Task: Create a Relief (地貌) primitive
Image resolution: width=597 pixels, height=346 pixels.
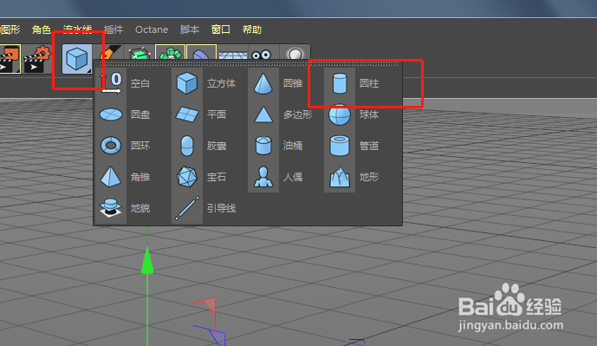Action: pos(126,208)
